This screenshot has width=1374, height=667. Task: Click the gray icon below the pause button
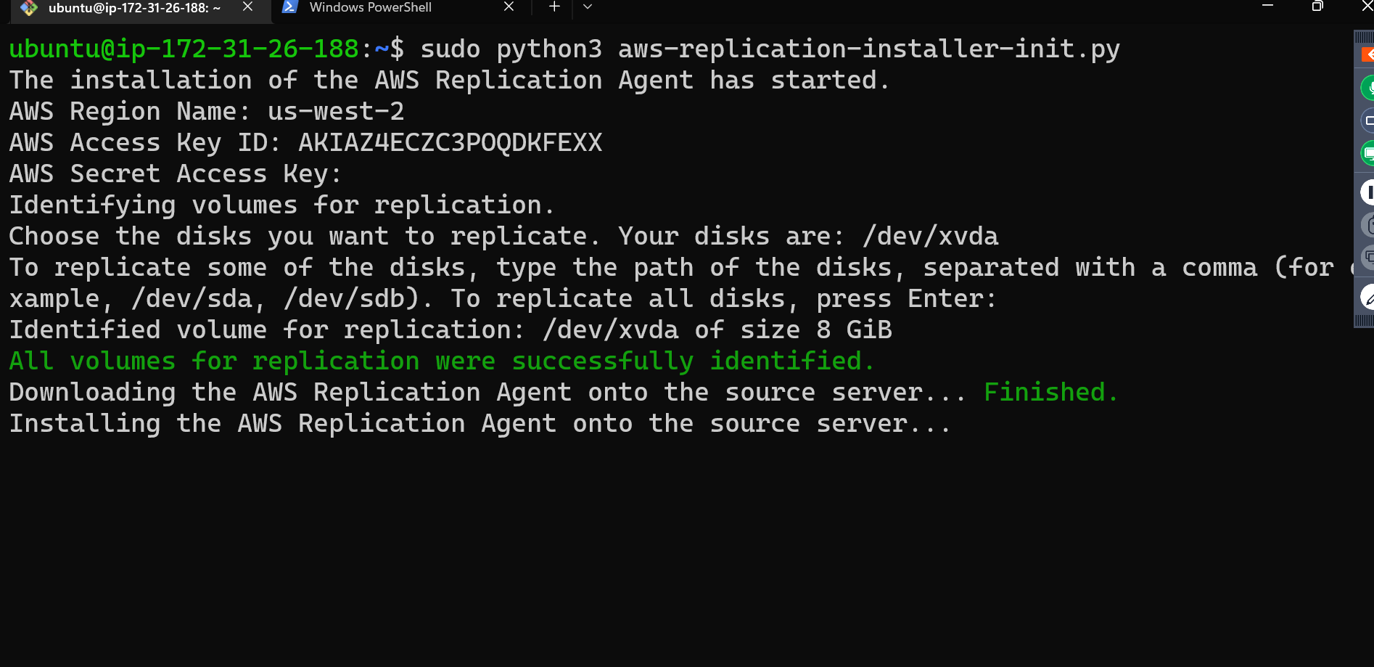pos(1368,226)
